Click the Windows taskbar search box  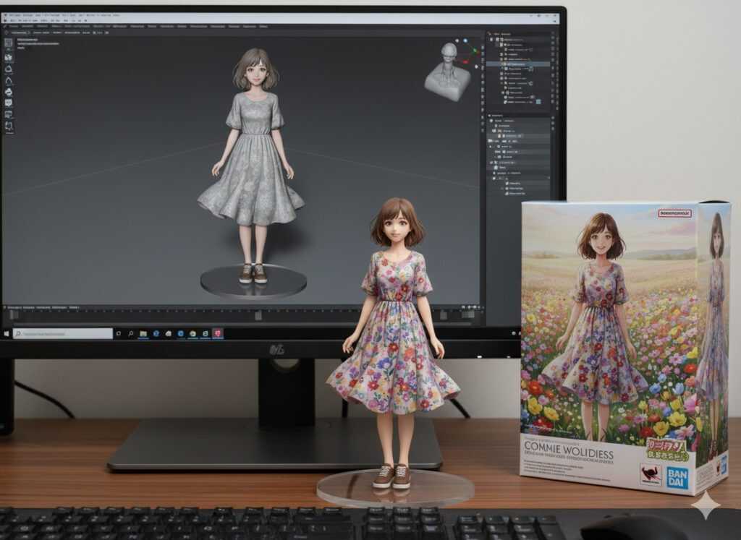tap(62, 333)
